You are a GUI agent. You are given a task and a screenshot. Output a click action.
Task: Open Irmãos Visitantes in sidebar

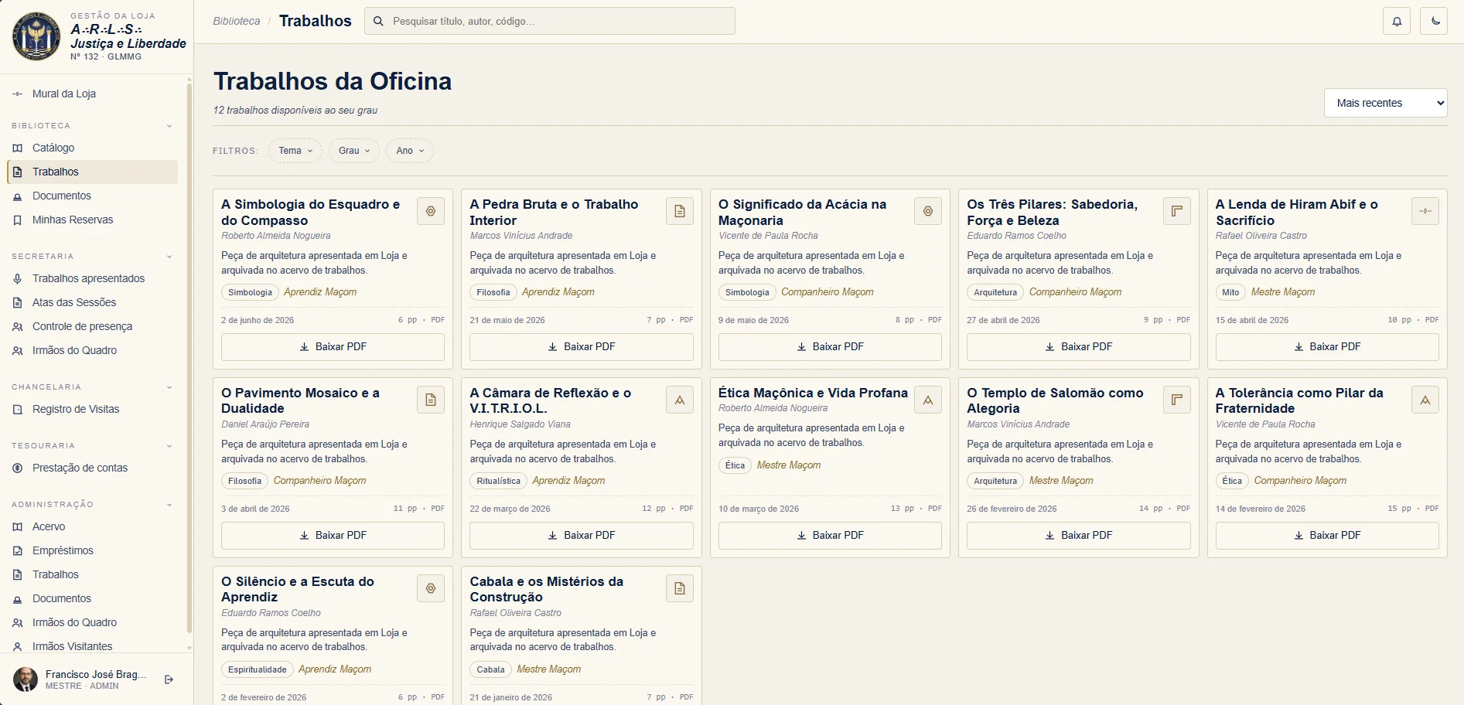[x=92, y=646]
